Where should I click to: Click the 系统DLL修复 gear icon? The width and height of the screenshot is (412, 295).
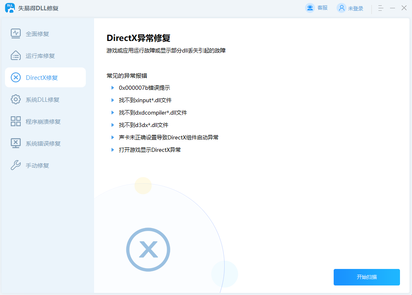pyautogui.click(x=15, y=99)
